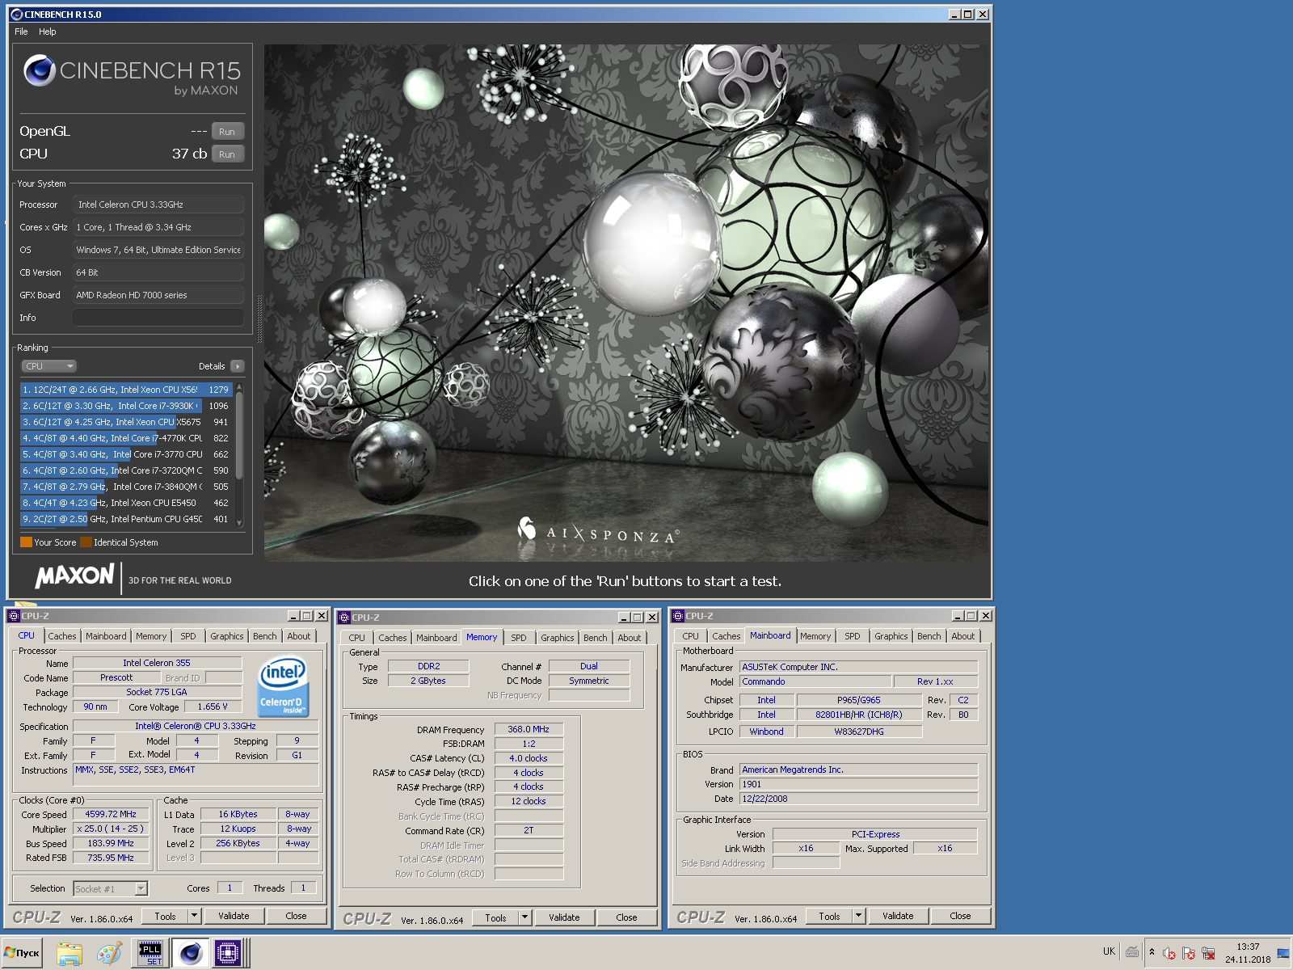Run the OpenGL benchmark
Image resolution: width=1293 pixels, height=970 pixels.
point(227,132)
